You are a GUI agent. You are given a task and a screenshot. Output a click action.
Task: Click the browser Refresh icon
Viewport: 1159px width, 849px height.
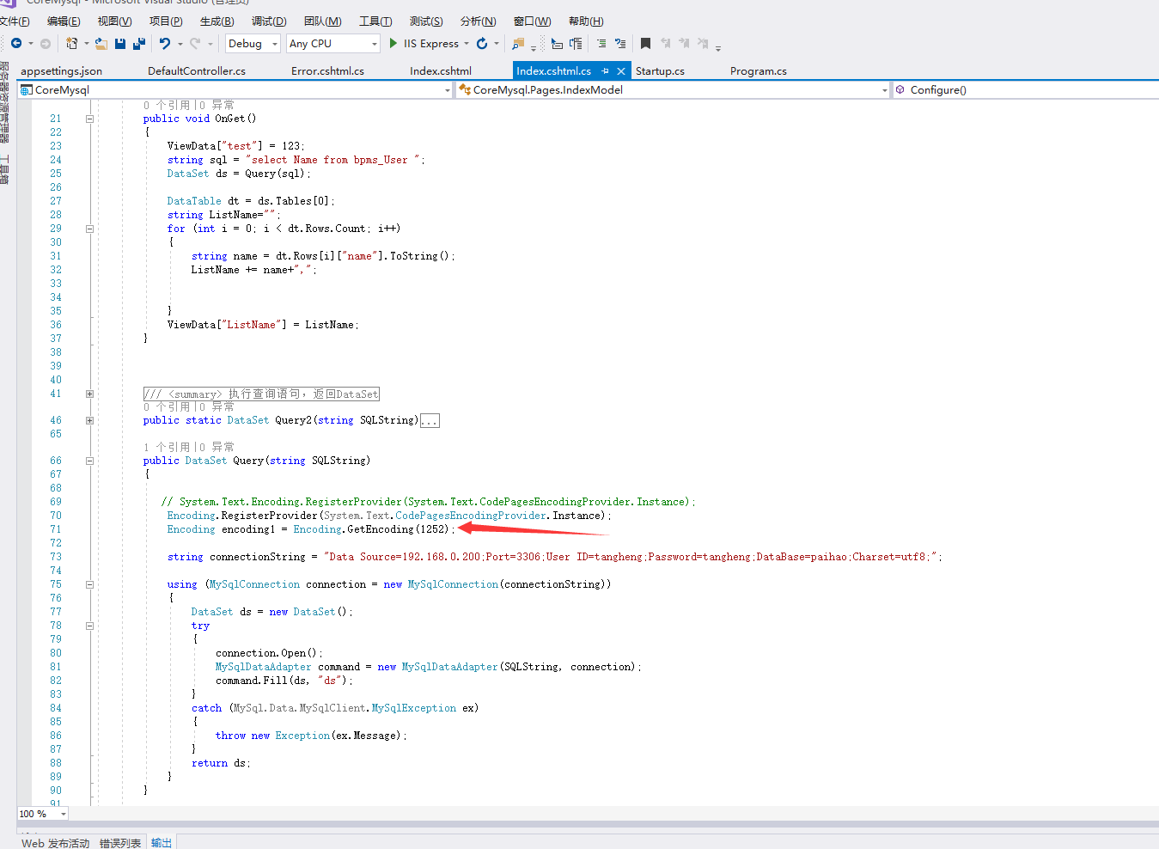482,44
